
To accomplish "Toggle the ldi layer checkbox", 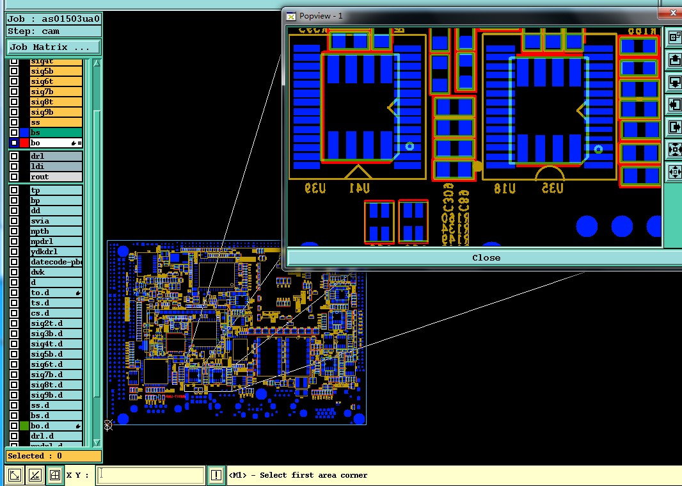I will pyautogui.click(x=14, y=166).
